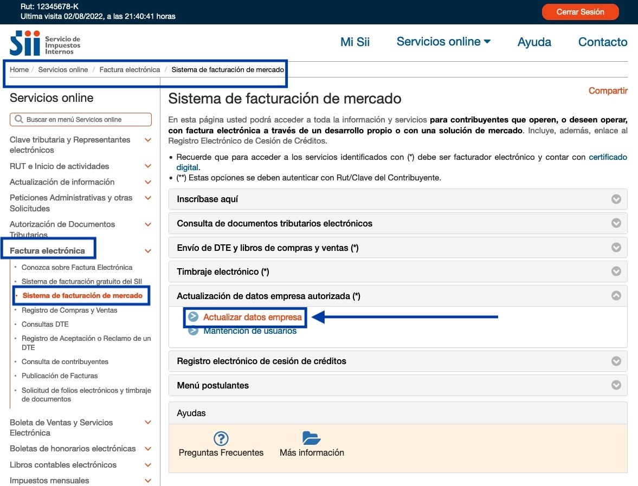
Task: Click Compartir link at top right
Action: coord(608,91)
